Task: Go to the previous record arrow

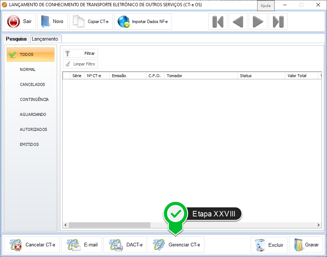Action: [x=238, y=22]
